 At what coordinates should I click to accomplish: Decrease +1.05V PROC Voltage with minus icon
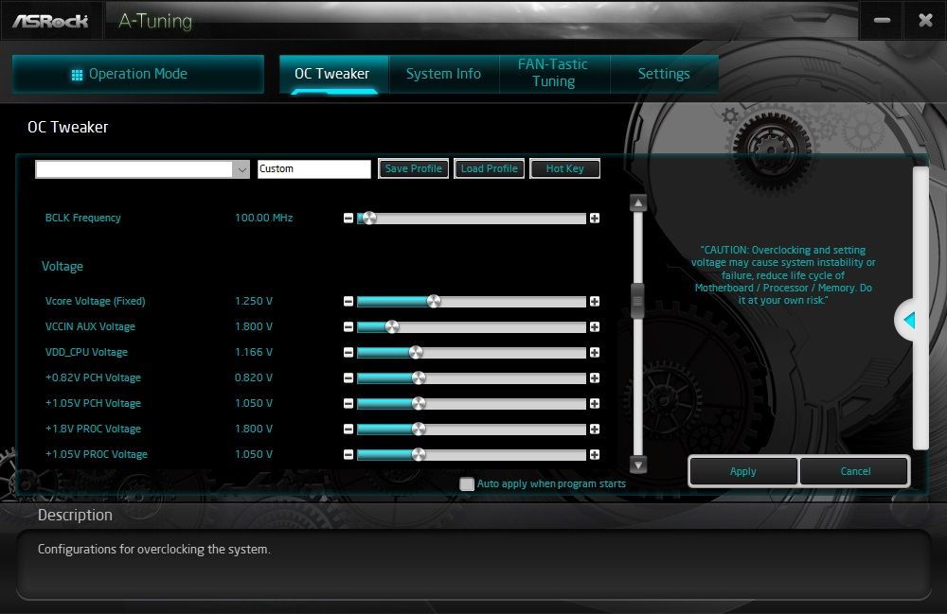(348, 454)
